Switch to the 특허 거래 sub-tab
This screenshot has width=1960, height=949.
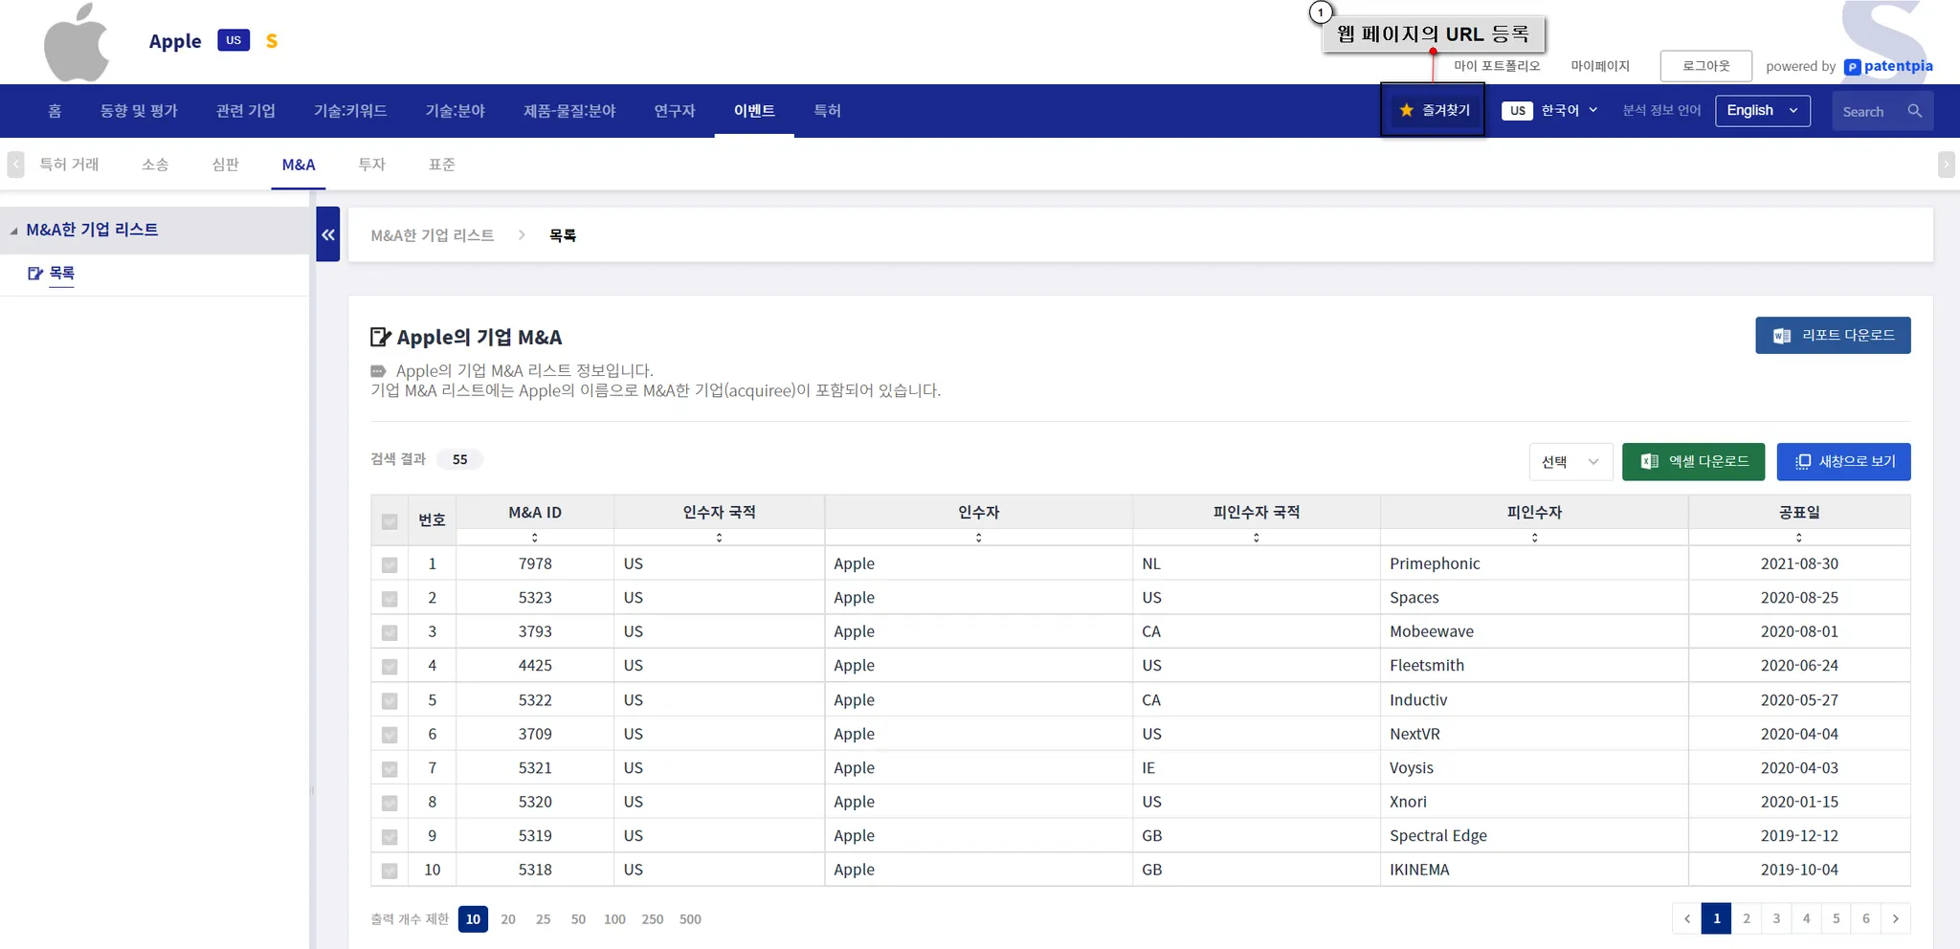coord(69,165)
